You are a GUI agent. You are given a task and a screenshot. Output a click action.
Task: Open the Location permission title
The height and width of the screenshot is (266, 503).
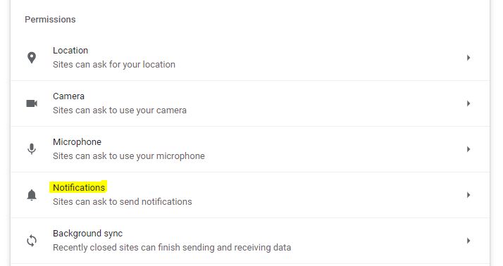70,51
